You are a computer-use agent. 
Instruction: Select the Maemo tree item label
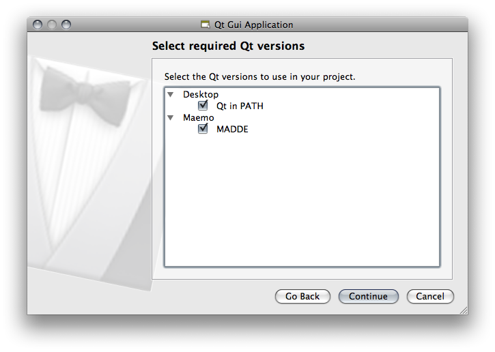coord(198,117)
